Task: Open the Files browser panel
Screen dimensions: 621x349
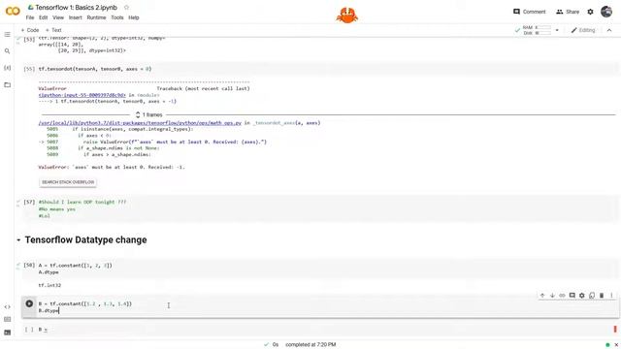Action: pos(7,84)
